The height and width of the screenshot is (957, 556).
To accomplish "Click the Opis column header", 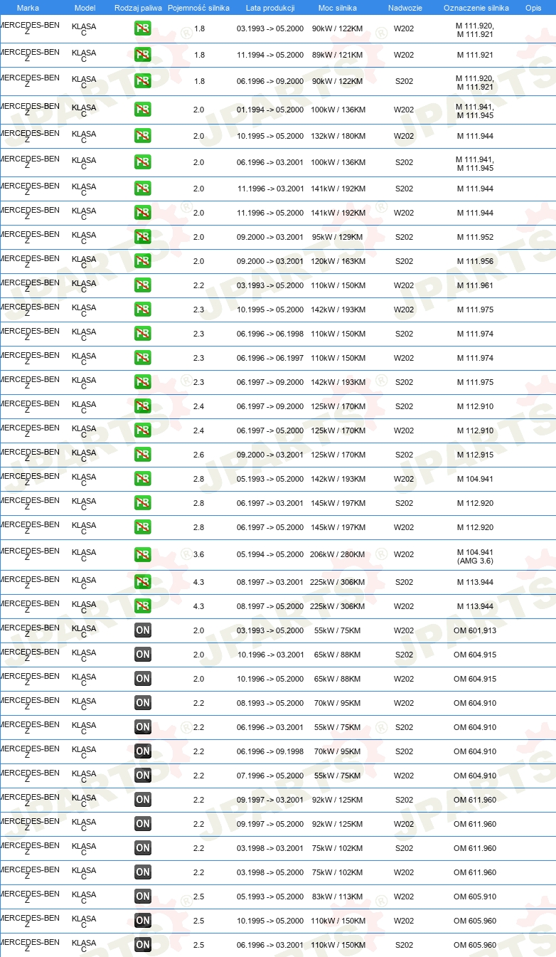I will (x=533, y=8).
